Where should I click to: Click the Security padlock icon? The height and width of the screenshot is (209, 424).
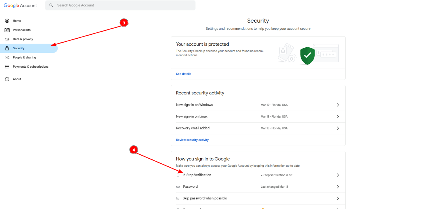pos(7,48)
